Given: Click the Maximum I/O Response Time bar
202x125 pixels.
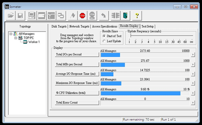Looking at the screenshot, I should [x=145, y=83].
